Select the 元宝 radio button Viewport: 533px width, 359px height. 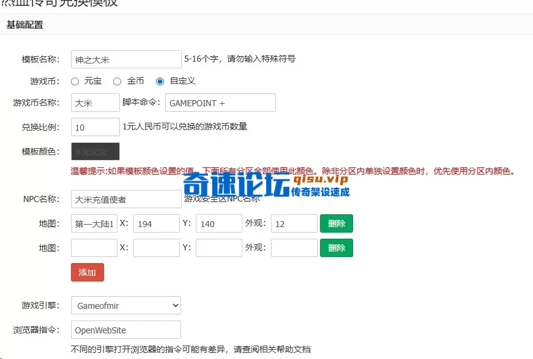(x=75, y=81)
